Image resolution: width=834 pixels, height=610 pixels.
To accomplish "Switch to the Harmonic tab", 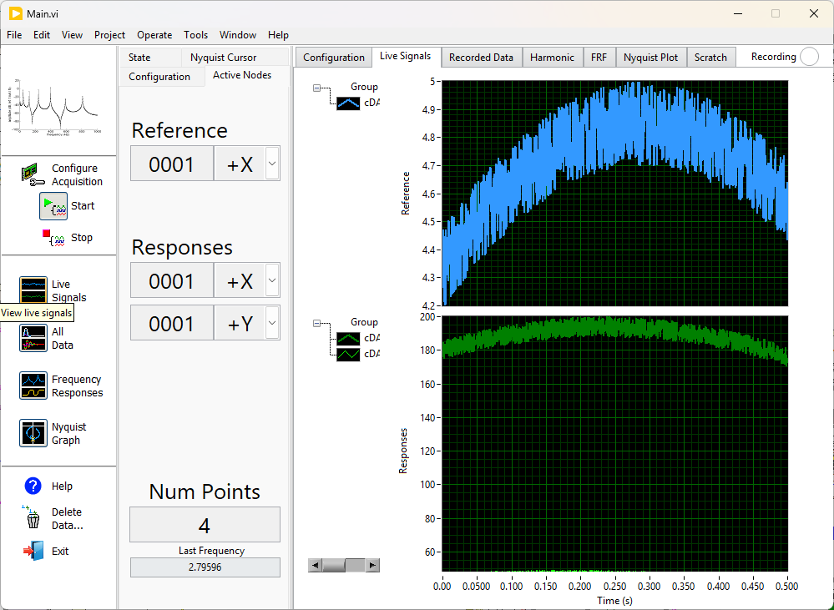I will pyautogui.click(x=552, y=58).
